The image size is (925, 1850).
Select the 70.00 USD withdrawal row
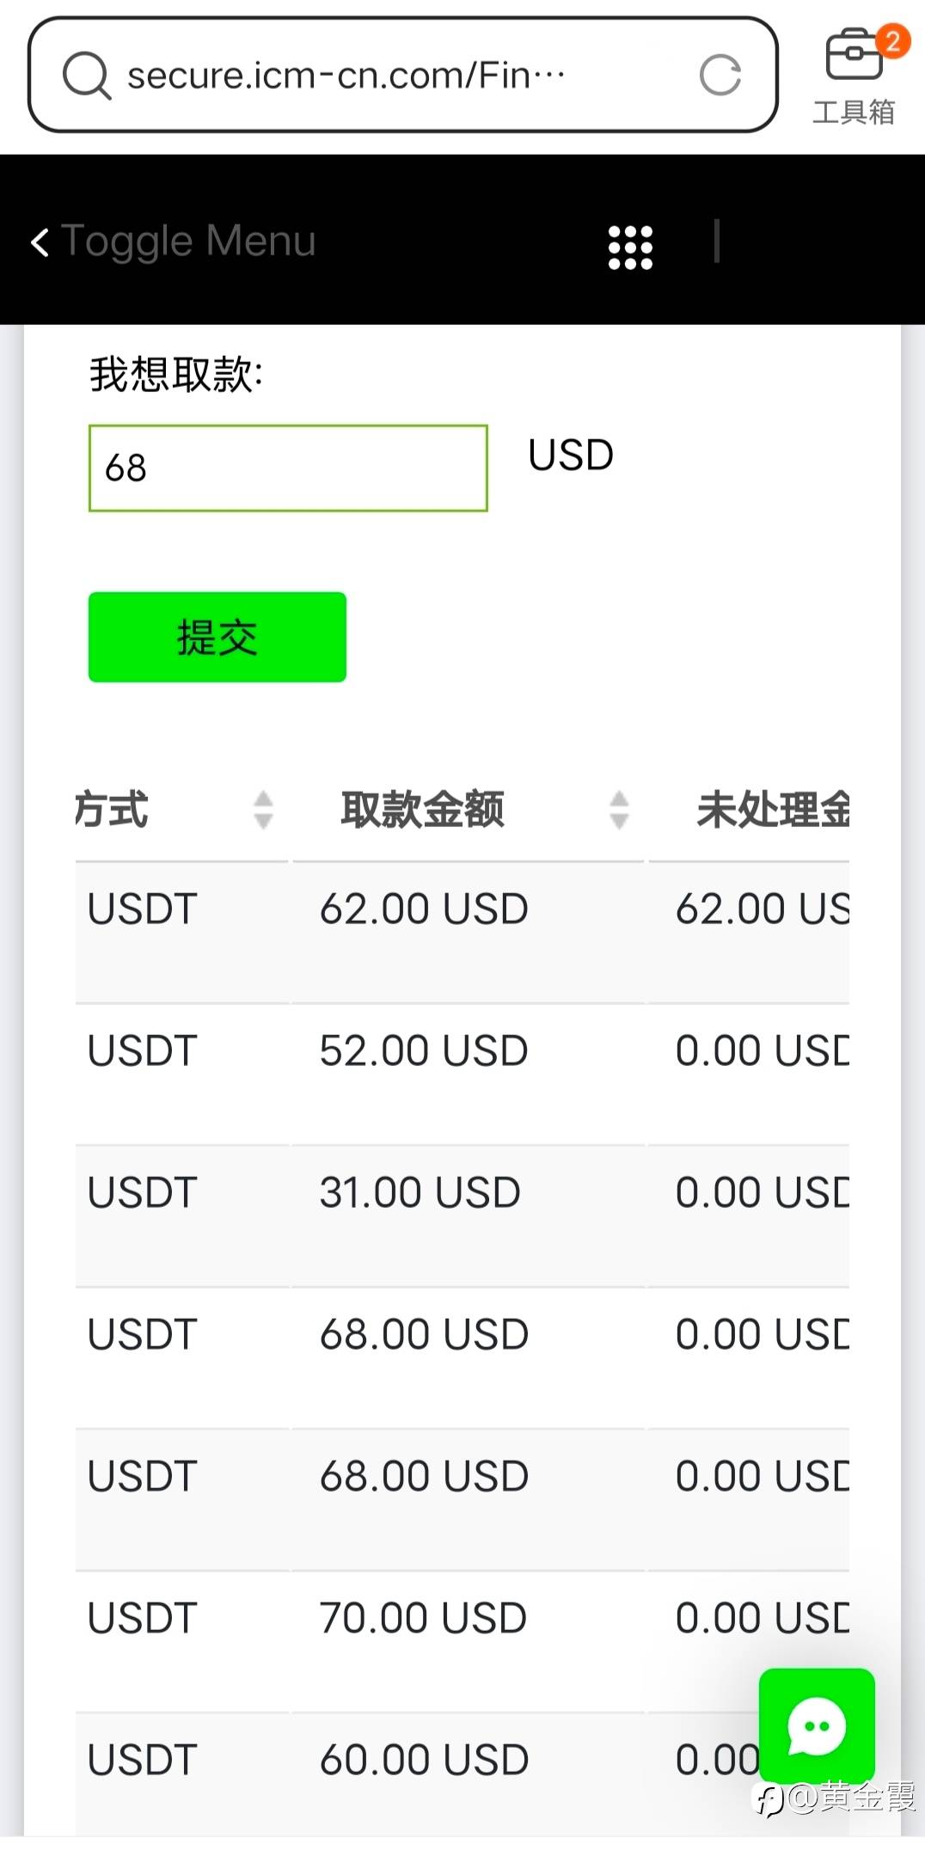pos(424,1619)
